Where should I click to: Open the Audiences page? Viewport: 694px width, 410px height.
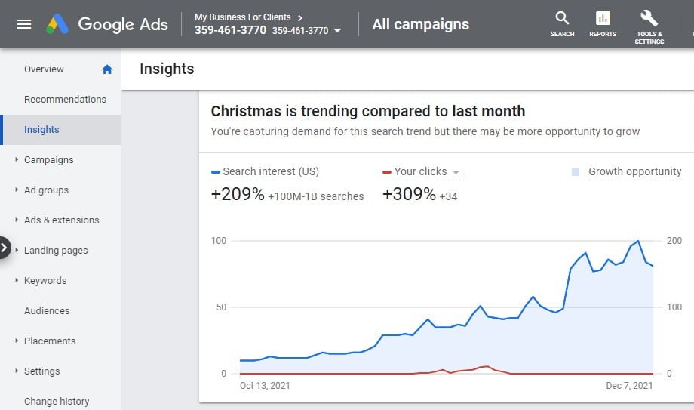click(47, 311)
